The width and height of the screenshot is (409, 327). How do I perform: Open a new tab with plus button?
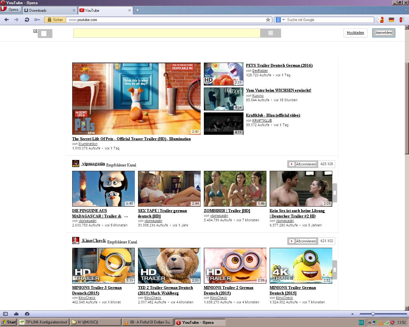click(137, 10)
